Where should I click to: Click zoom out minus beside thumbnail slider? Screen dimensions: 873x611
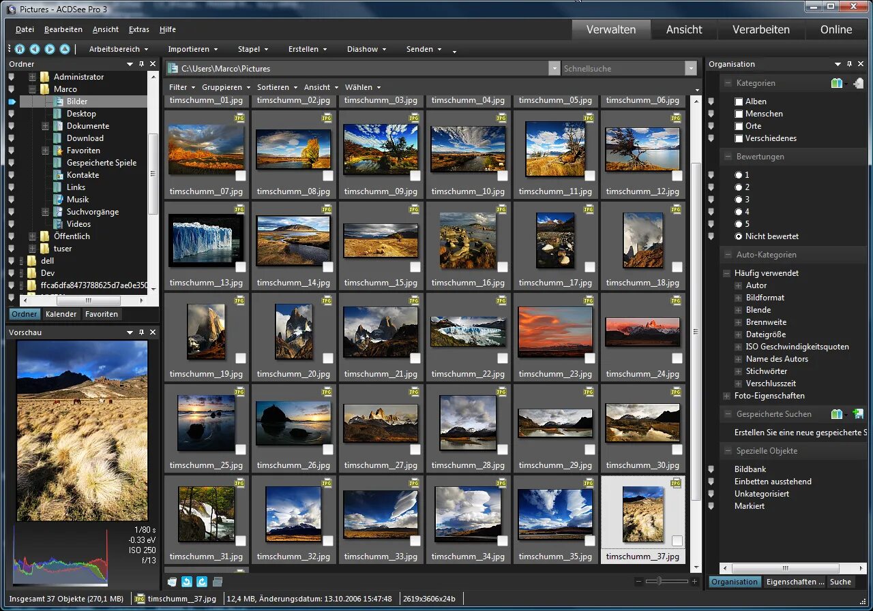coord(638,582)
